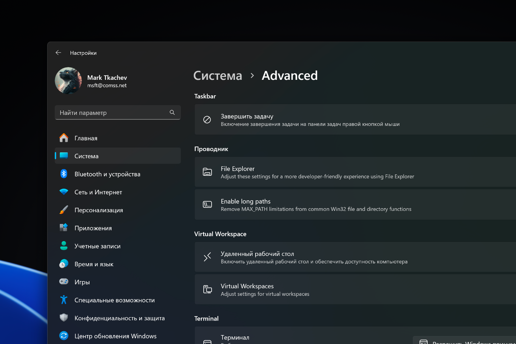Click the Enable long paths icon
Screen dimensions: 516x344
click(x=207, y=205)
